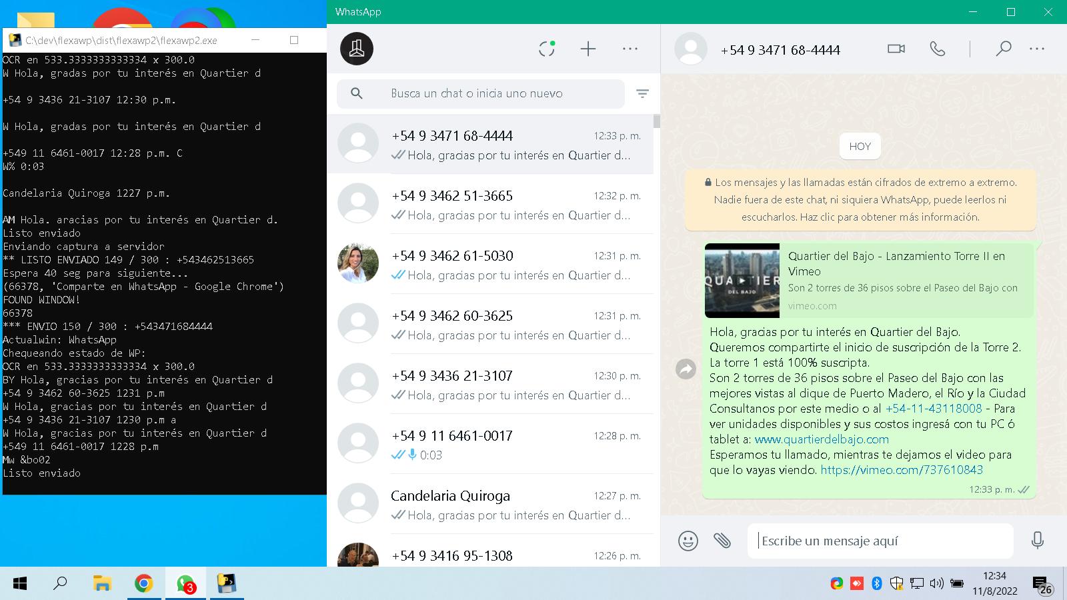Switch to WhatsApp taskbar icon with badge
The height and width of the screenshot is (600, 1067).
click(x=185, y=584)
